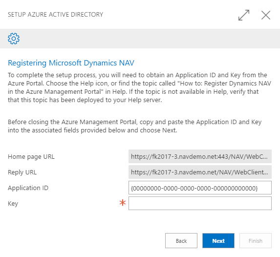This screenshot has width=280, height=257.
Task: Click the Setup Azure Active Directory title
Action: tap(56, 15)
